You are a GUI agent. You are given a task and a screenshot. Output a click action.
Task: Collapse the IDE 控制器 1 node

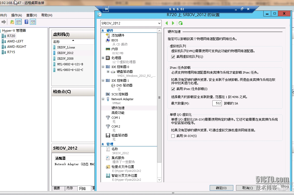click(103, 80)
